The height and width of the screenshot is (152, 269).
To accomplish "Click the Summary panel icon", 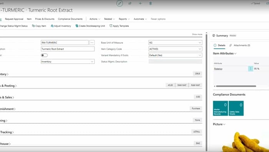I will coord(214,36).
